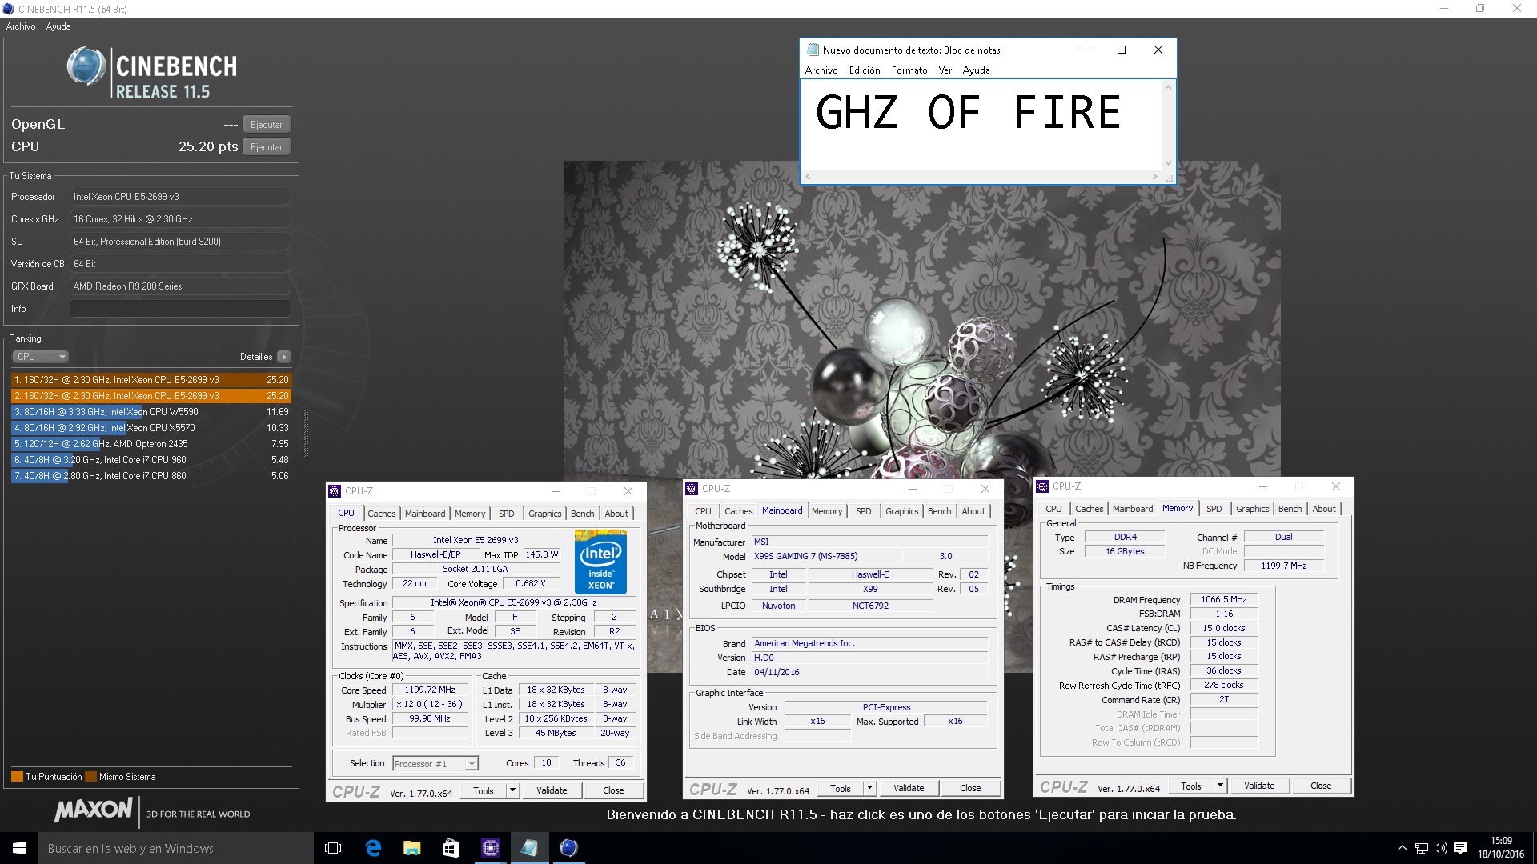1537x864 pixels.
Task: Click the Detalles arrow in Ranking
Action: pyautogui.click(x=284, y=357)
